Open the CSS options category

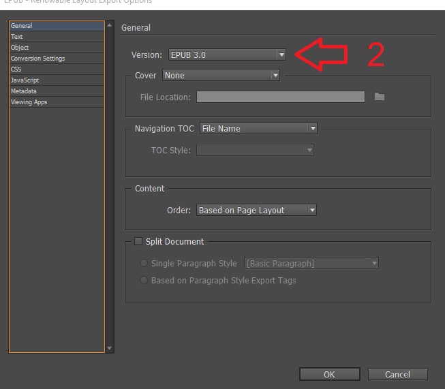pyautogui.click(x=57, y=69)
